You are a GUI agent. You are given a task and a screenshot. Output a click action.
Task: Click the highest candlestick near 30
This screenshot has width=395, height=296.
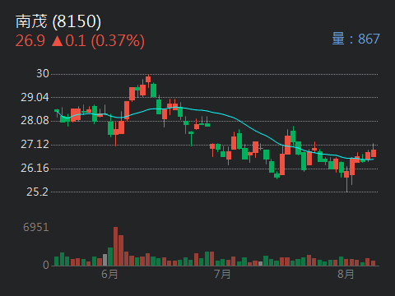click(x=148, y=81)
